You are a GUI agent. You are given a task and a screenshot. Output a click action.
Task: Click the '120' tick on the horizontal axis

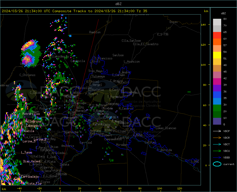pyautogui.click(x=180, y=189)
